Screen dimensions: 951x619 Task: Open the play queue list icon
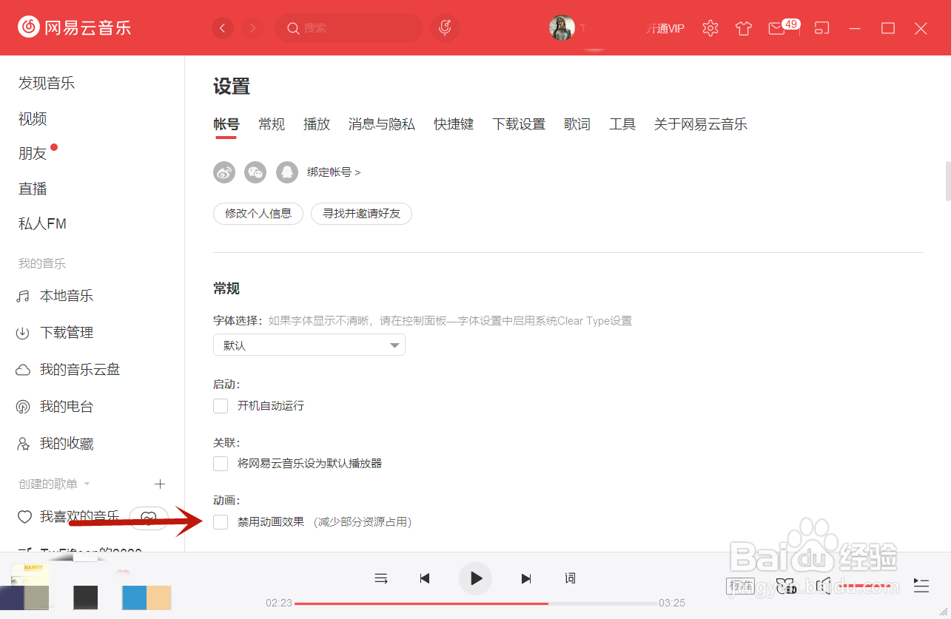(921, 585)
